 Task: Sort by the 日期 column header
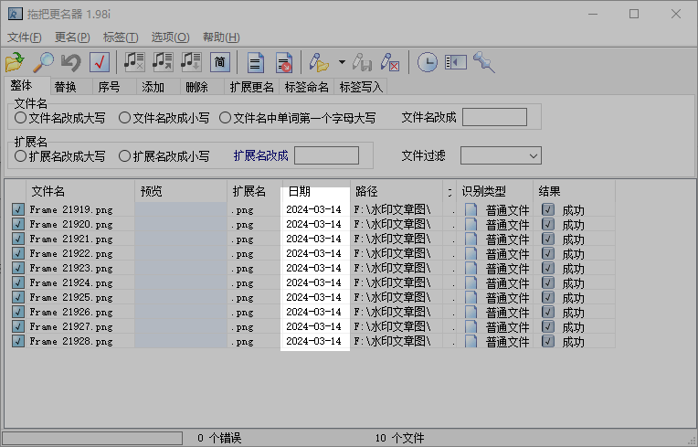[316, 191]
